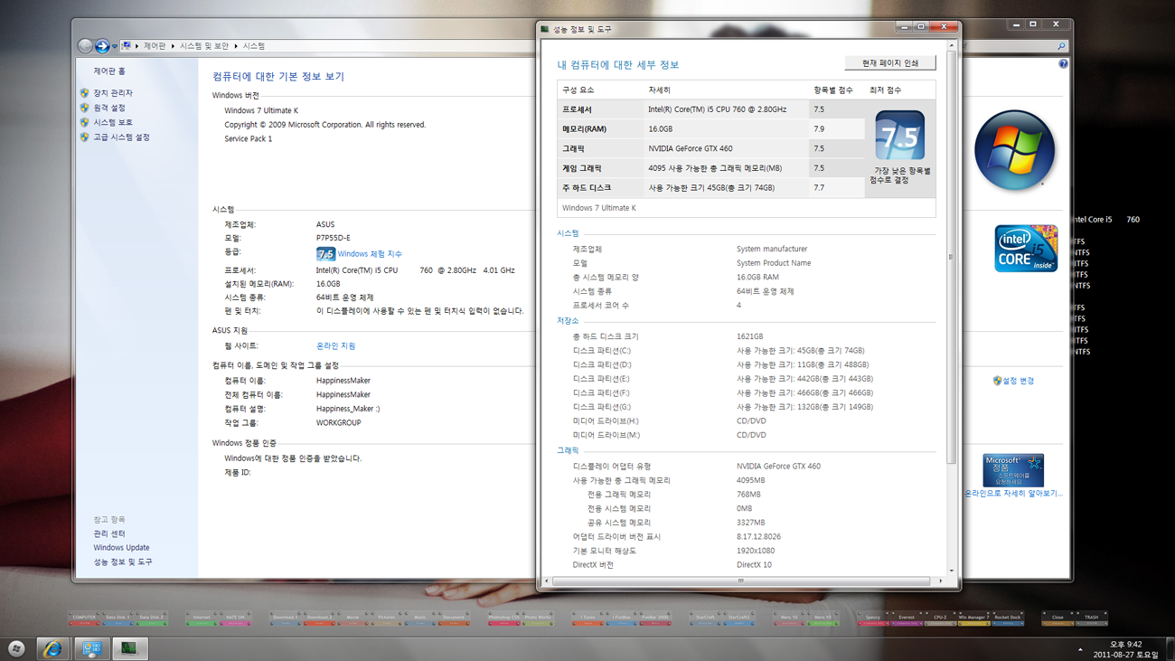Click scroll-down arrow in performance window
This screenshot has height=661, width=1175.
[951, 570]
